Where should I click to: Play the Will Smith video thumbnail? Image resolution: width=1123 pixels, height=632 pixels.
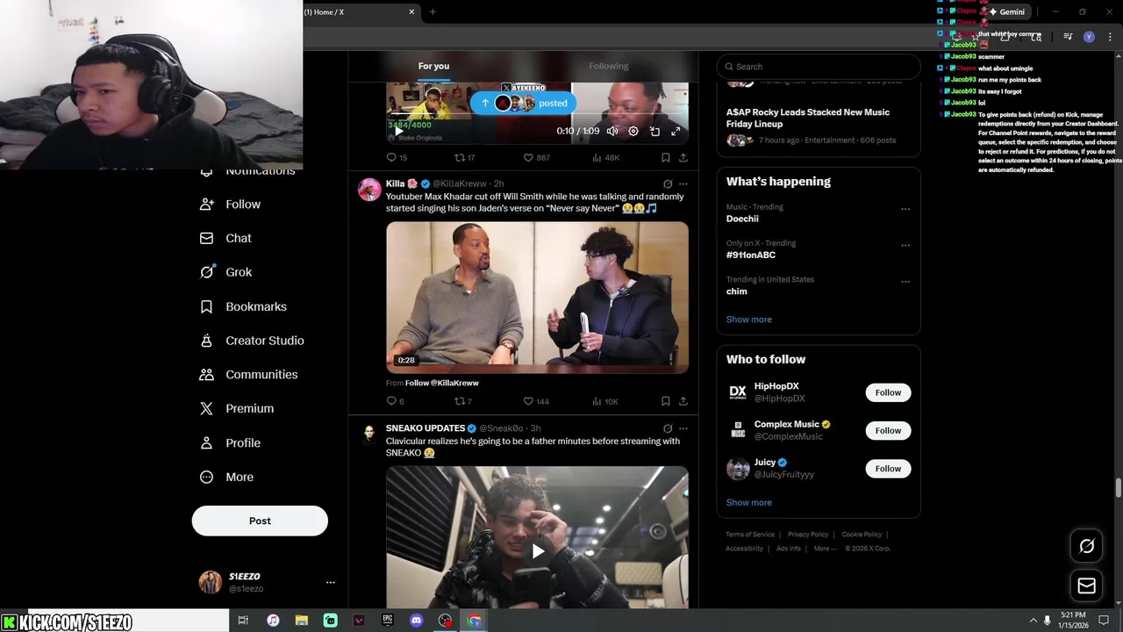(537, 297)
